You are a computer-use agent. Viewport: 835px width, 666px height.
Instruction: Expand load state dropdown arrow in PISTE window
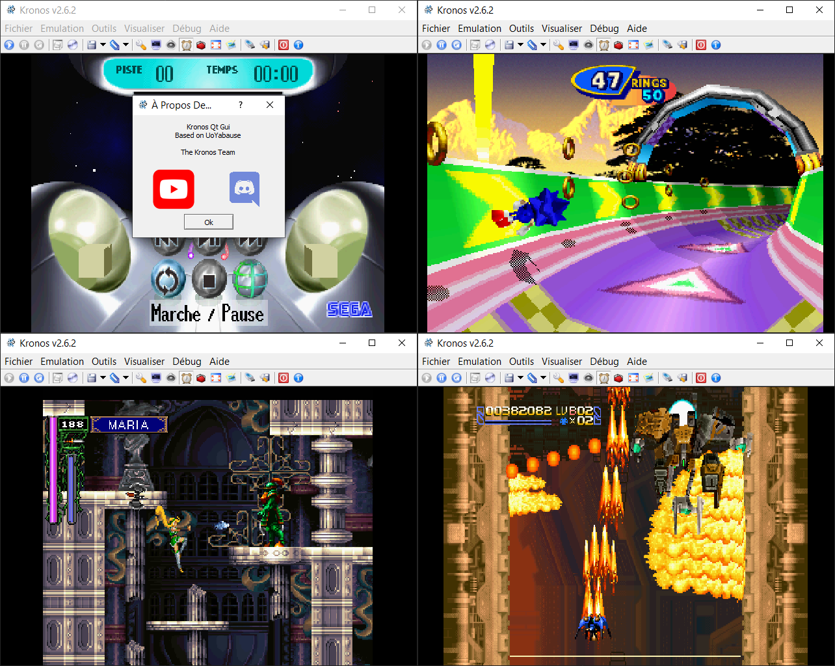[x=126, y=45]
